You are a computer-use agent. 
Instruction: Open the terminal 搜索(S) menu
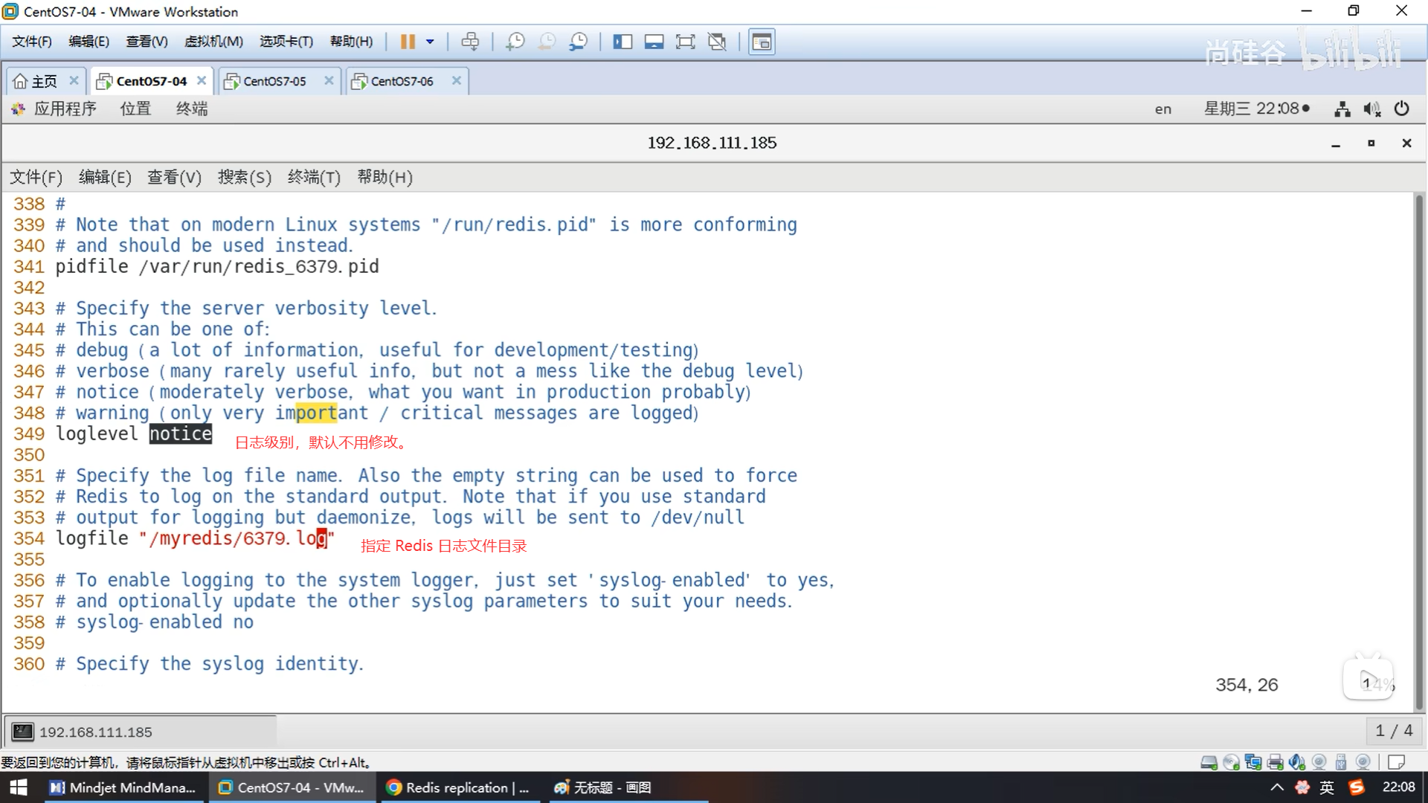(x=244, y=177)
